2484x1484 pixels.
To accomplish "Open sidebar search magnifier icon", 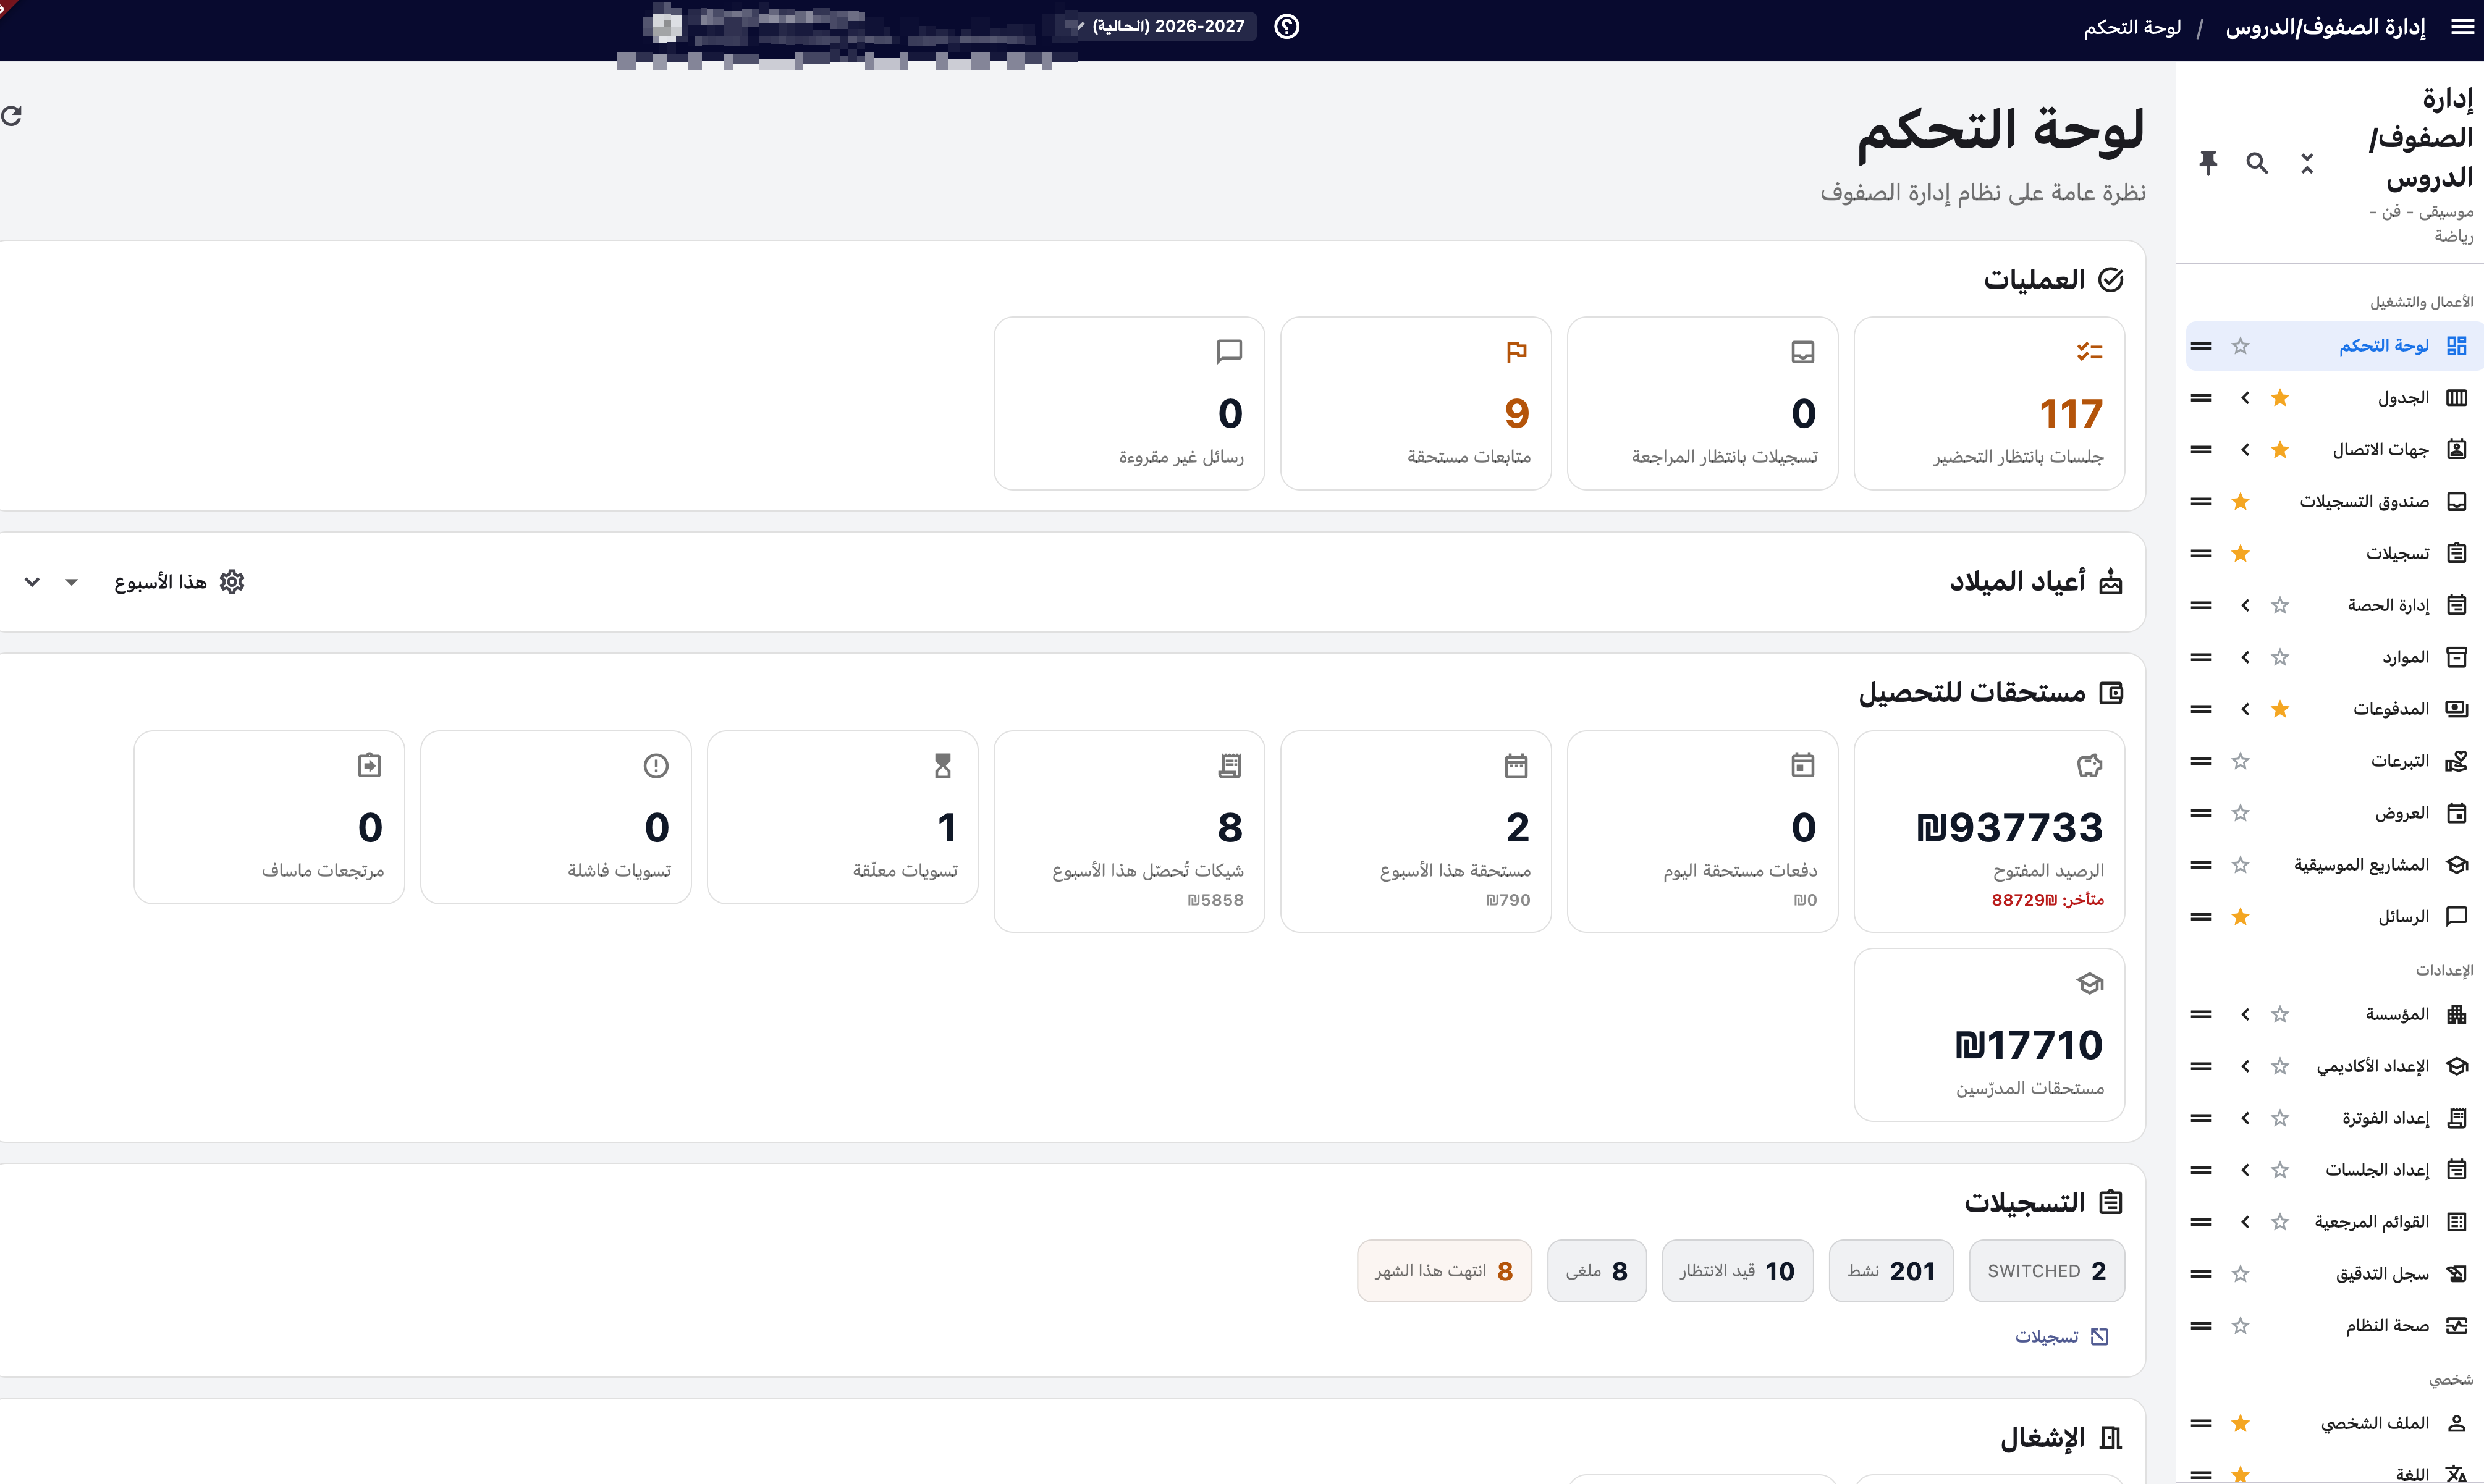I will point(2257,162).
